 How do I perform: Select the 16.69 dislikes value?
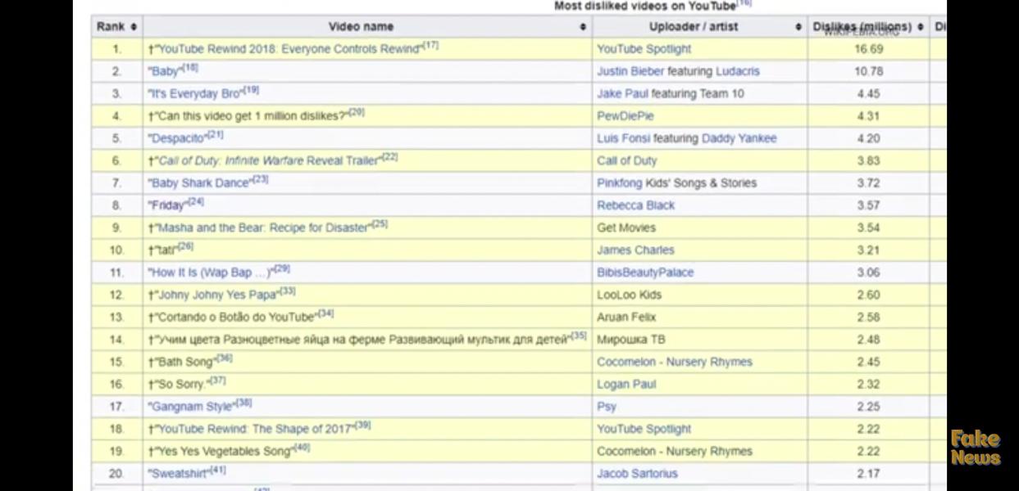(868, 49)
